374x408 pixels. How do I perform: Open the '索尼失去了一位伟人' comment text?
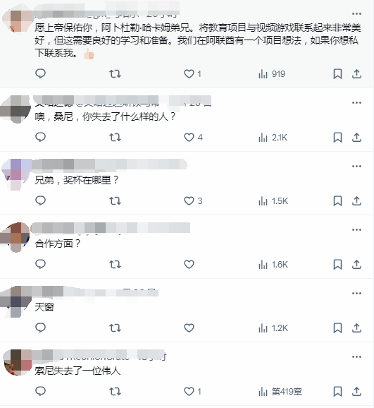[x=77, y=371]
